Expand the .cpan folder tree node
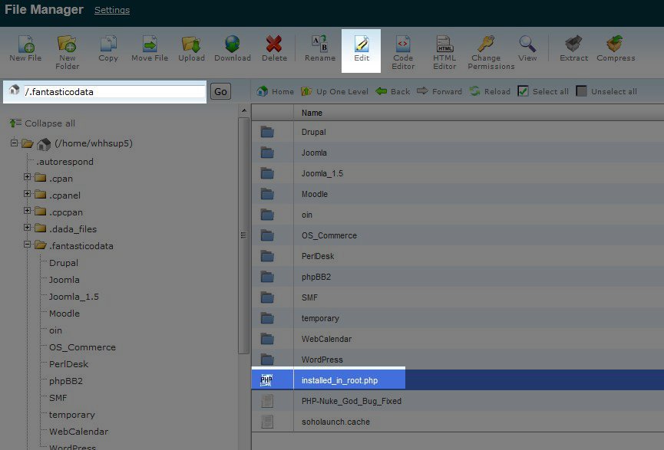The image size is (664, 450). pyautogui.click(x=28, y=178)
